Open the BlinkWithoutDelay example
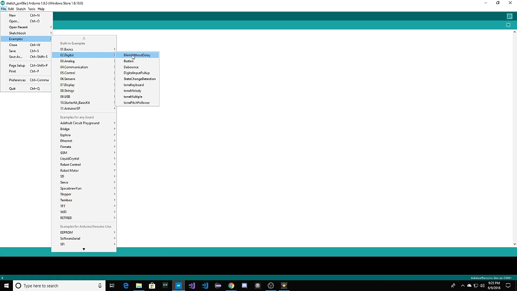Image resolution: width=517 pixels, height=291 pixels. pyautogui.click(x=137, y=55)
